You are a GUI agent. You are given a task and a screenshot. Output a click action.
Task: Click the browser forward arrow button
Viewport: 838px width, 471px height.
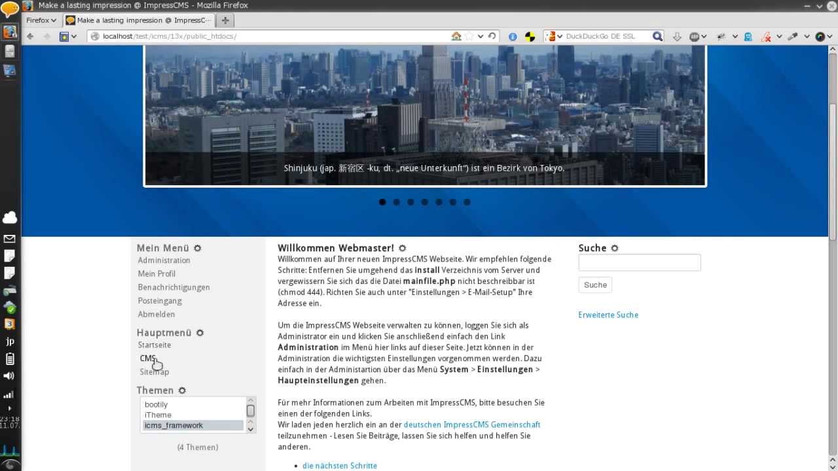coord(46,37)
